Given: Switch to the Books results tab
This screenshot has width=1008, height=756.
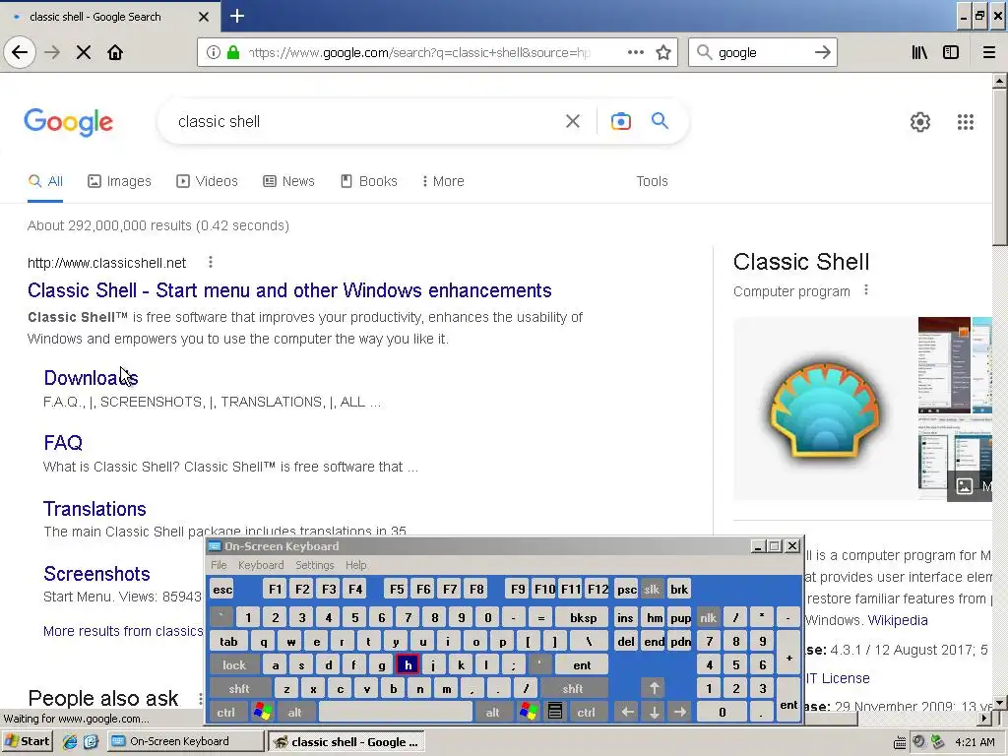Looking at the screenshot, I should coord(369,181).
